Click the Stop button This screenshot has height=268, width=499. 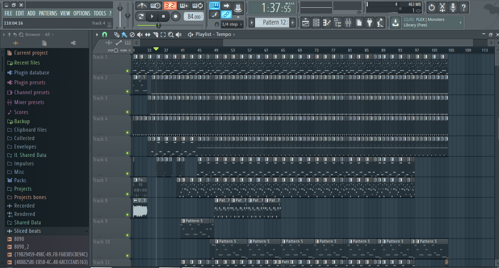[x=164, y=16]
